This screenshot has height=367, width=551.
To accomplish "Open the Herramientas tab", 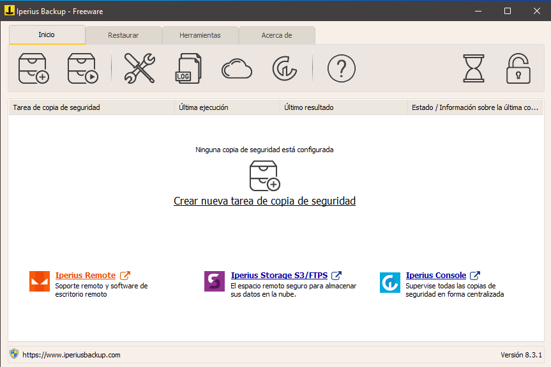I will [200, 35].
